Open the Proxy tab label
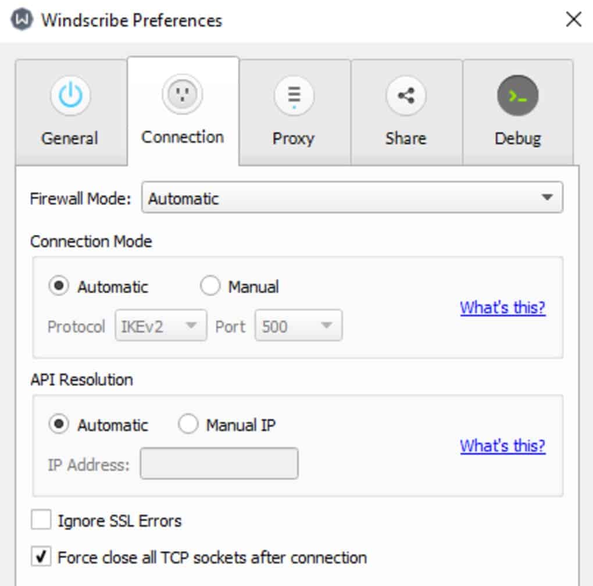593x586 pixels. 294,138
